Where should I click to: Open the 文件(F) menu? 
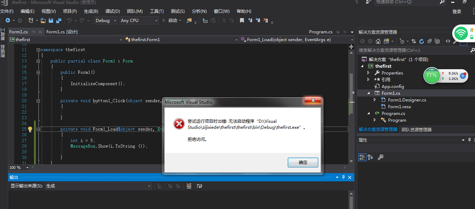tap(7, 11)
